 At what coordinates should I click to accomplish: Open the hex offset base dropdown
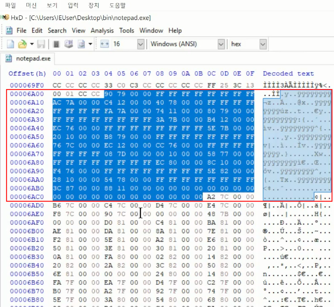point(263,44)
